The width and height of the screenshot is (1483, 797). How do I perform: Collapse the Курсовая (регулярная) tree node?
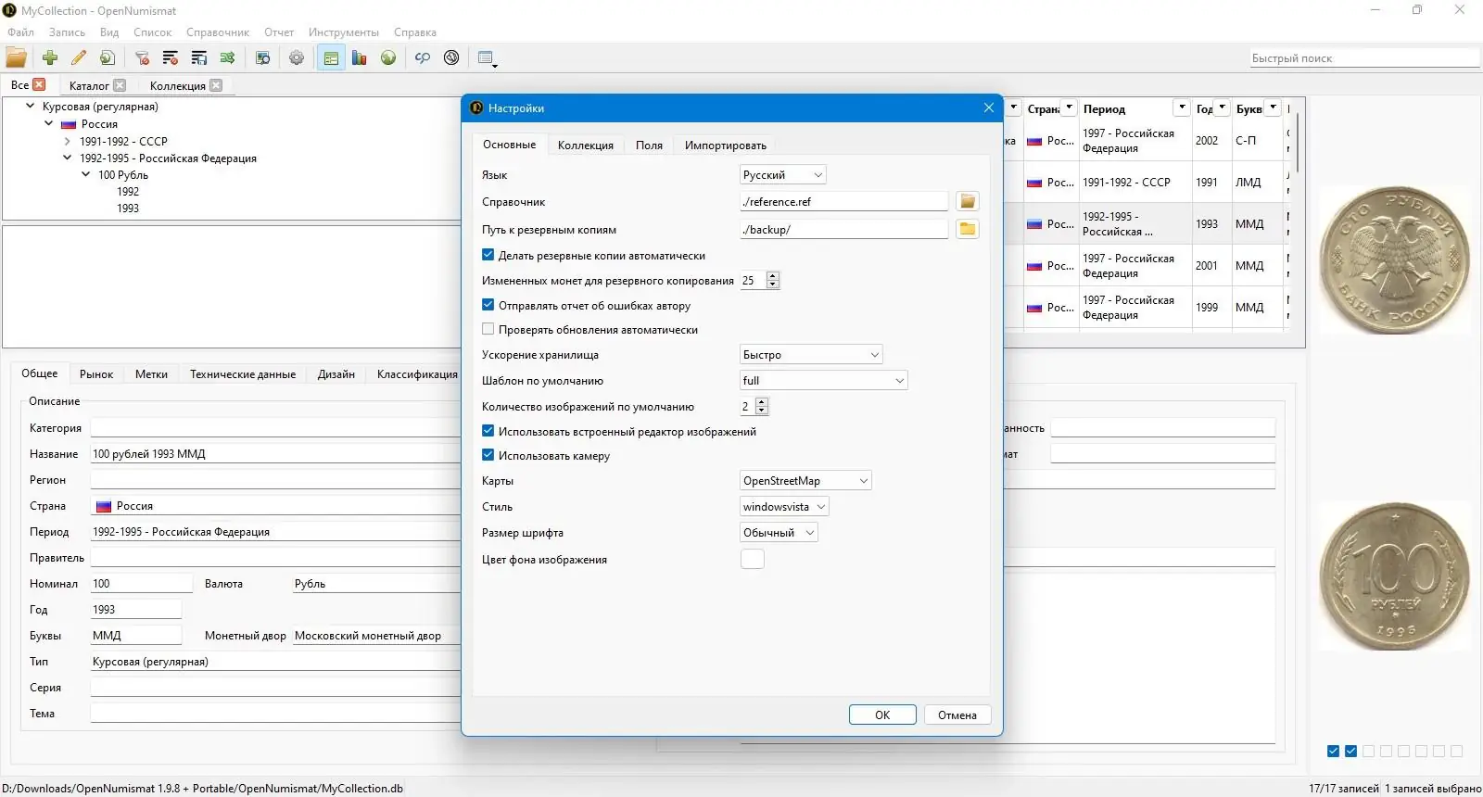click(30, 107)
